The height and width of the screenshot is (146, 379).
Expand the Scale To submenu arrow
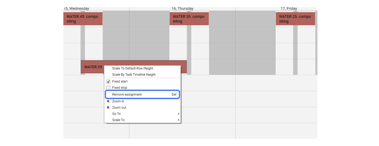[179, 120]
